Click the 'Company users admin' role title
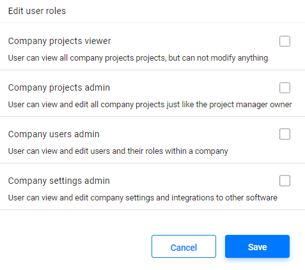305x270 pixels. click(x=54, y=134)
